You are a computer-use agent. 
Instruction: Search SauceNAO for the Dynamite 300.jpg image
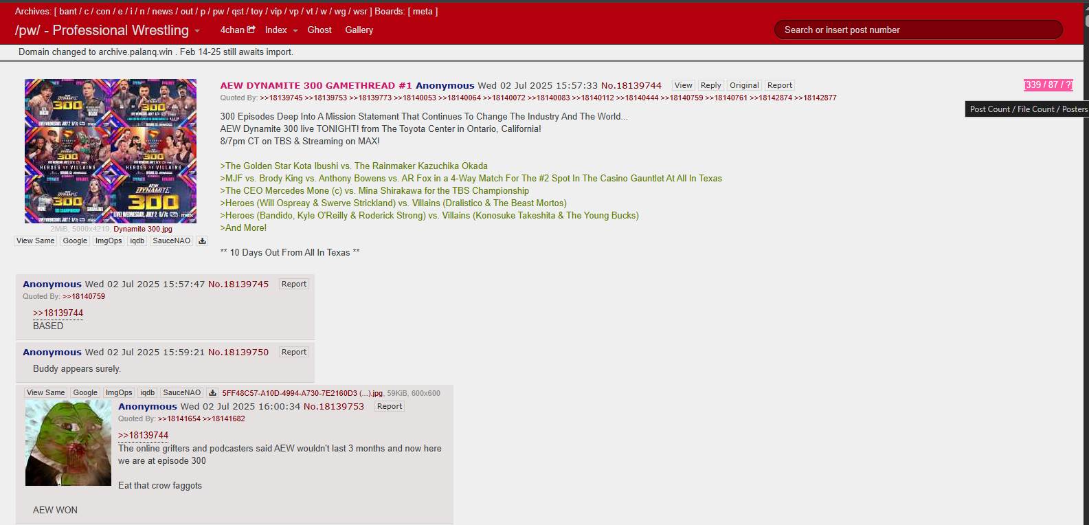tap(172, 241)
